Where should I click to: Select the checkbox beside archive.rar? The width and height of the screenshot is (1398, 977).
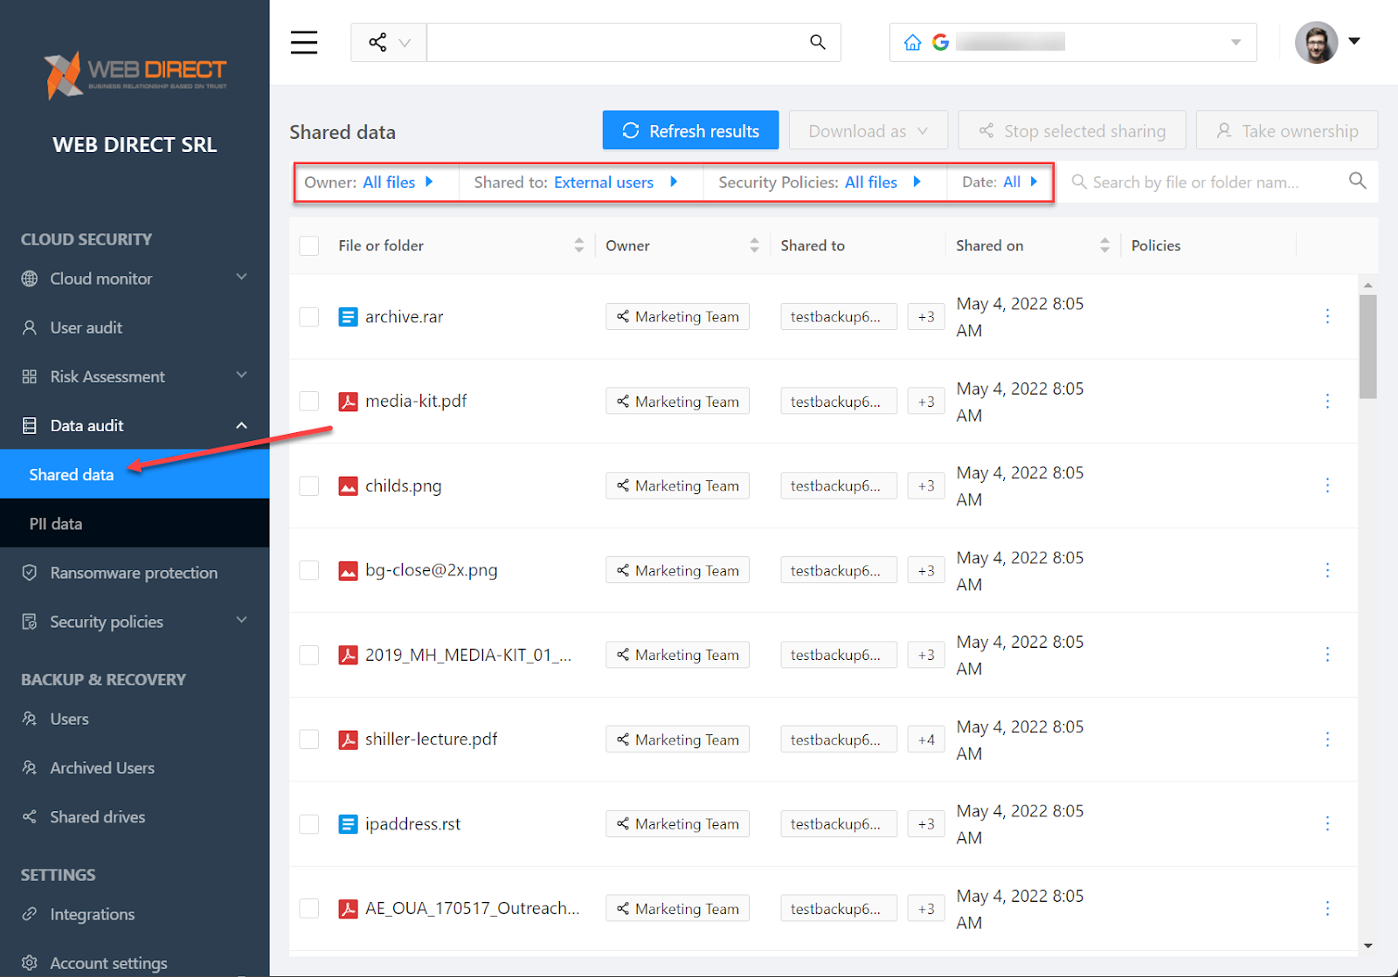pyautogui.click(x=308, y=316)
